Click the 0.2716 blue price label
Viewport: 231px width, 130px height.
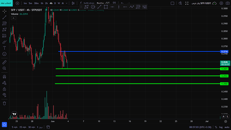(x=224, y=51)
